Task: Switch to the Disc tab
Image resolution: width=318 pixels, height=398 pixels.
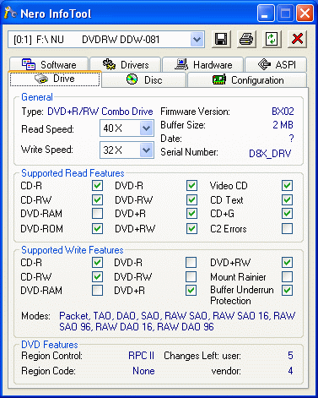Action: 144,80
